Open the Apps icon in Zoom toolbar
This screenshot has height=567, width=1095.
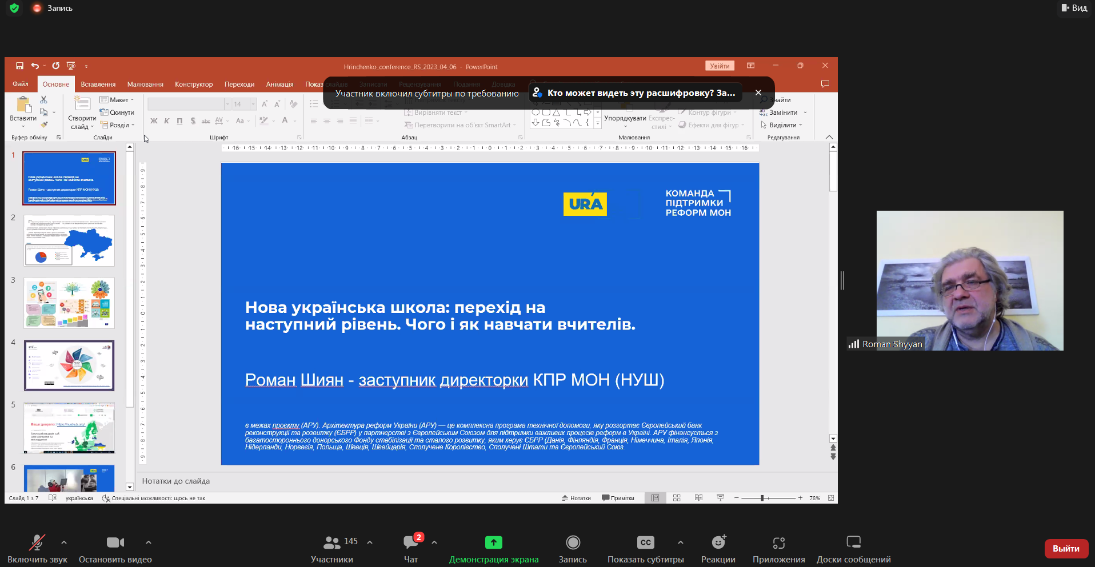click(778, 543)
